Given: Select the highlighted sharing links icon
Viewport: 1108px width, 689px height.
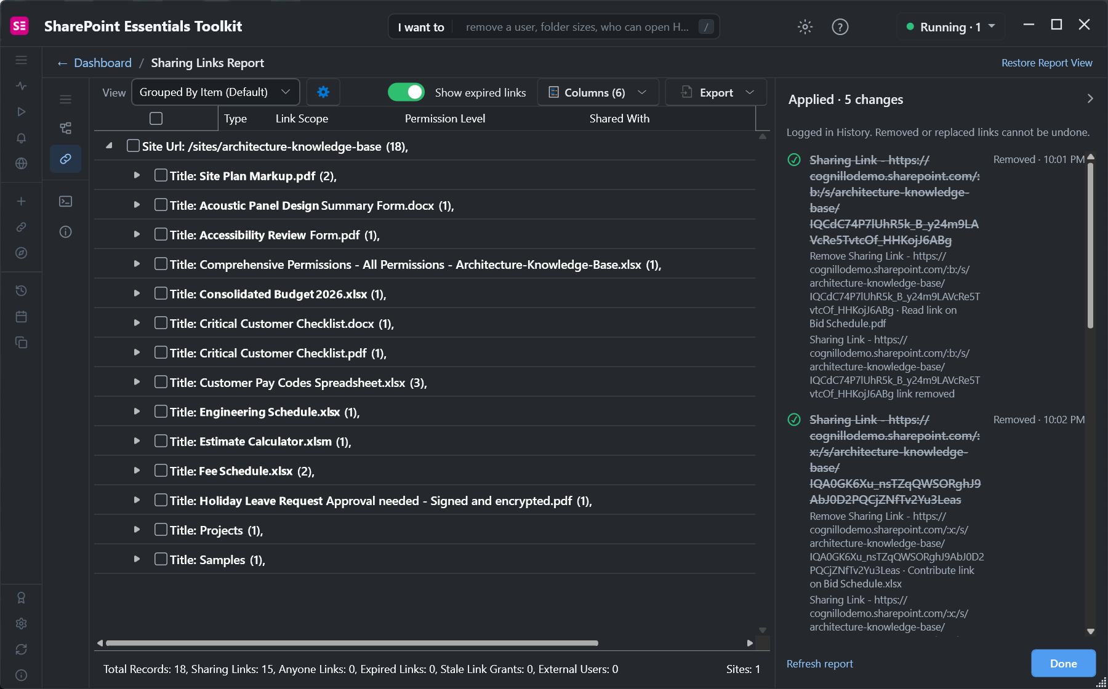Looking at the screenshot, I should click(x=65, y=159).
